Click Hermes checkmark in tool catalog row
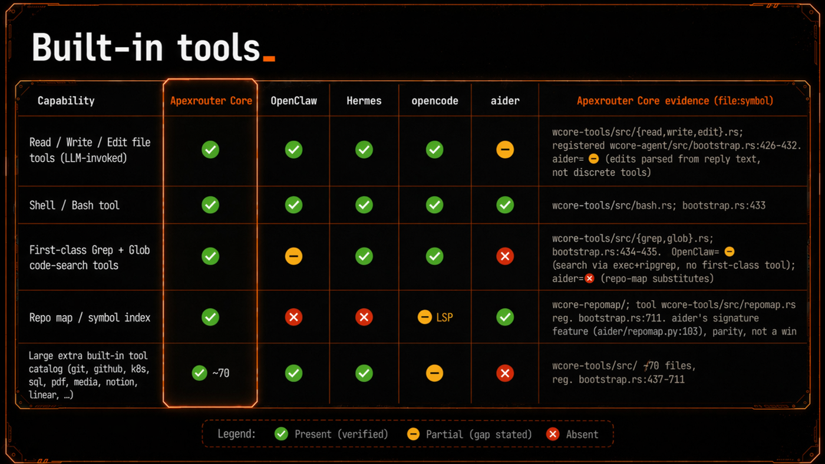The image size is (825, 464). (x=364, y=373)
